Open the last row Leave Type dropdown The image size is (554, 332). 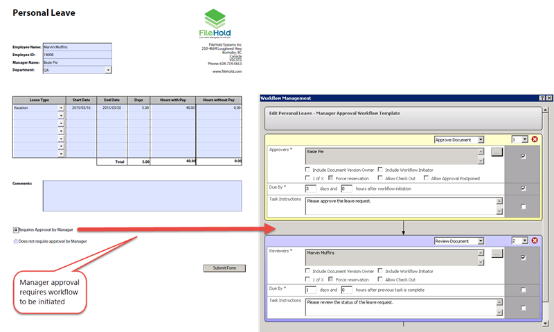tap(61, 154)
